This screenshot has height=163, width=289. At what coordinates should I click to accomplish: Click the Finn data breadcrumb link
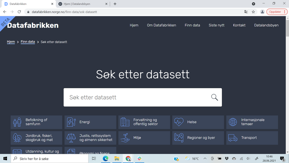click(28, 42)
